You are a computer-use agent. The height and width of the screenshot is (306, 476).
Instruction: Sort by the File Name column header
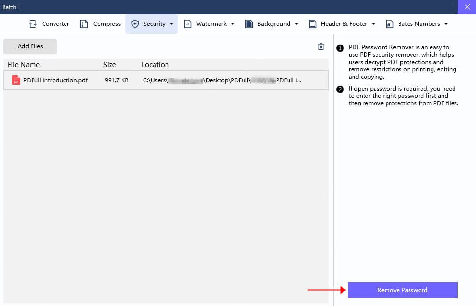tap(24, 65)
